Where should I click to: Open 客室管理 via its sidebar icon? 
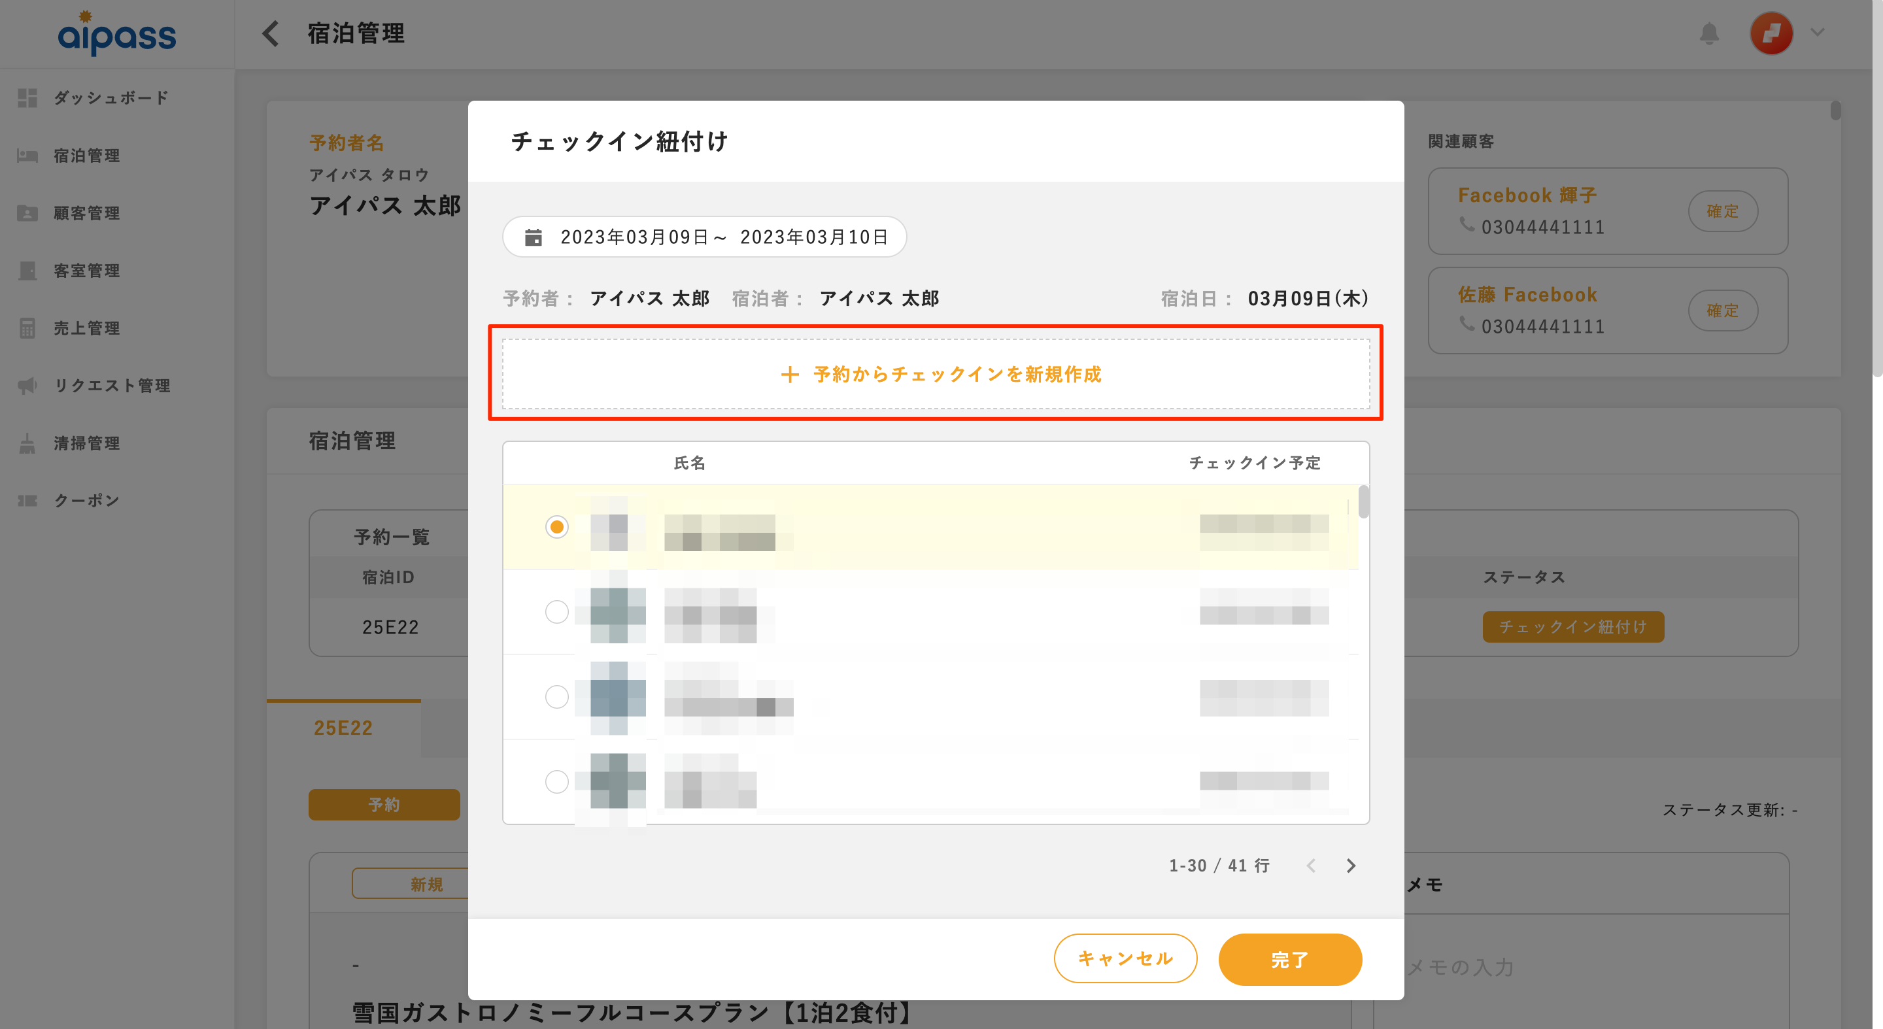coord(27,271)
